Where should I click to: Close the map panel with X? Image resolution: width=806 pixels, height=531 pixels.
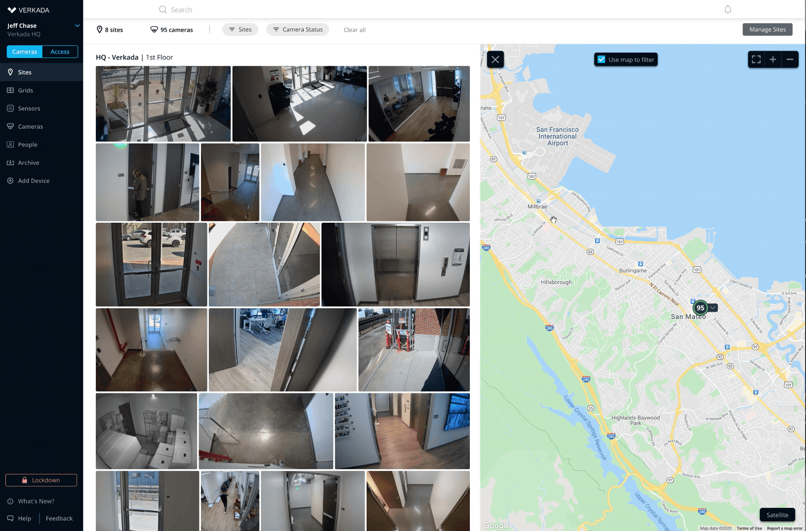click(495, 59)
